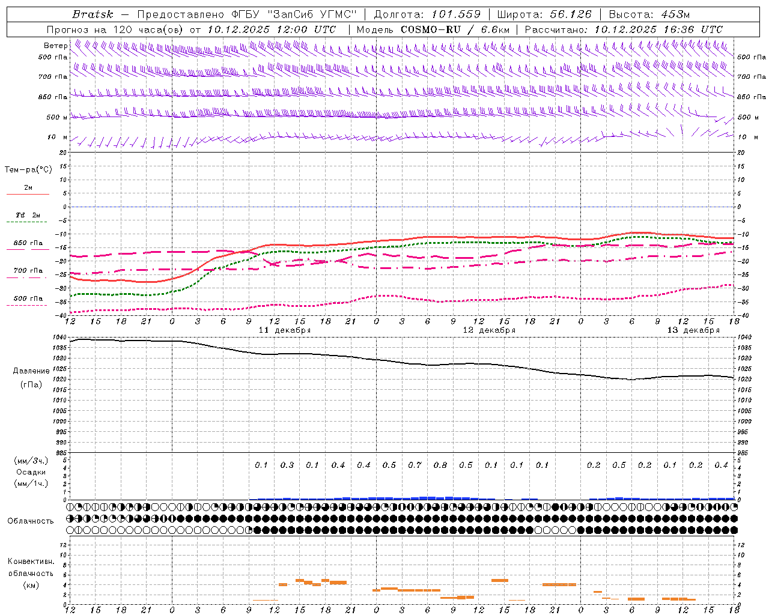Click the "Td 2м" dew point legend entry

point(28,215)
